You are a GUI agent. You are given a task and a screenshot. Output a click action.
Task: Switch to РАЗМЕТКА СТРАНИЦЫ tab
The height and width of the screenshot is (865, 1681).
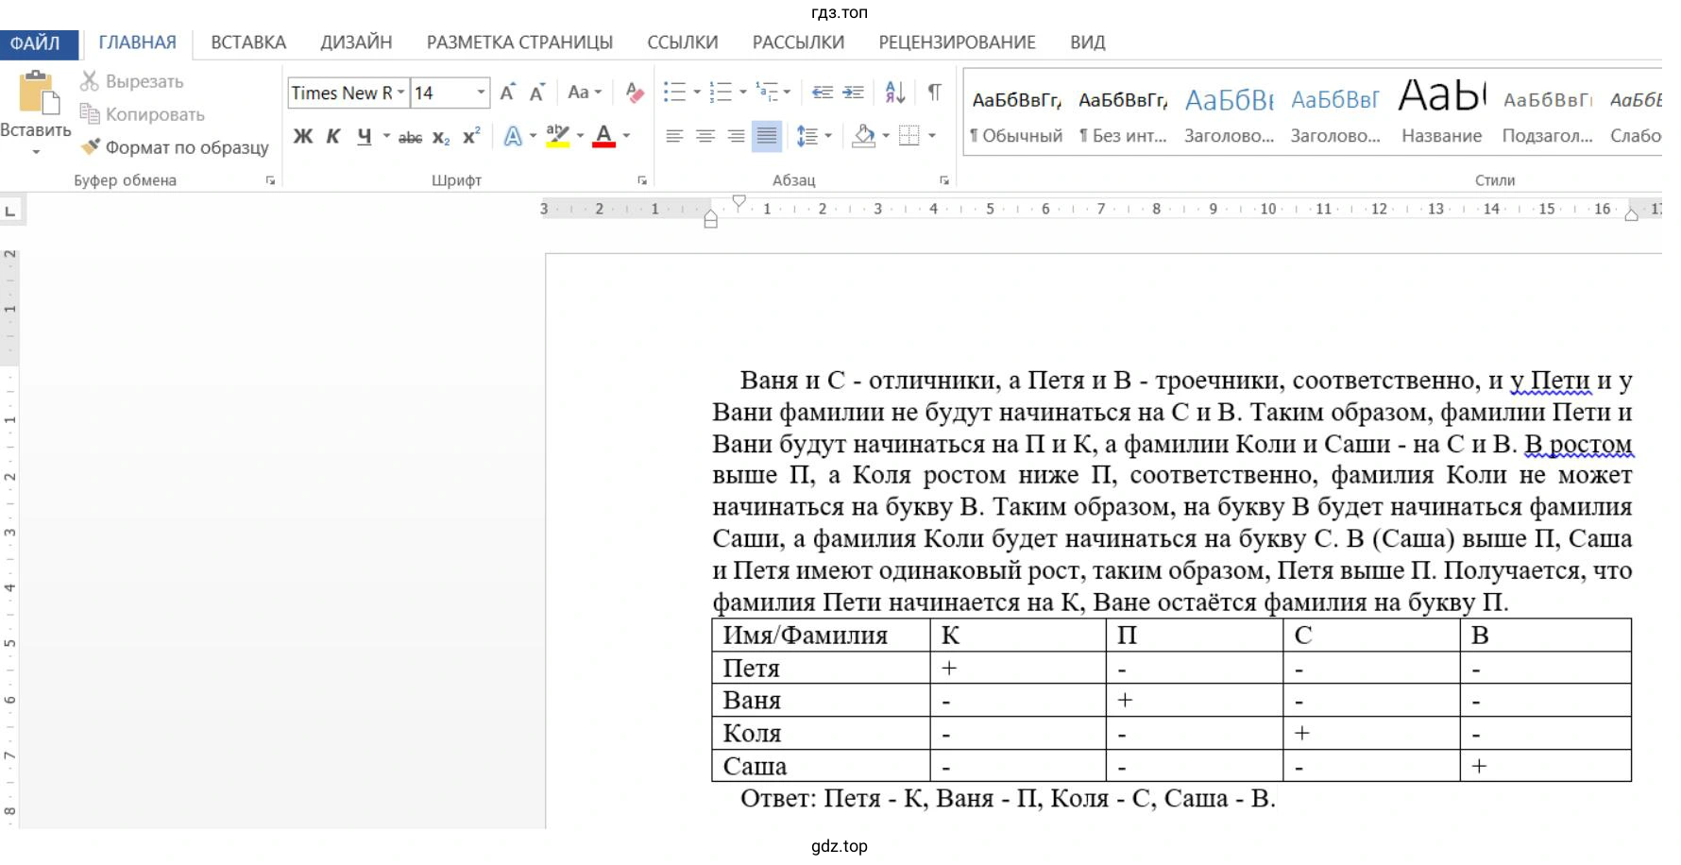(x=519, y=42)
